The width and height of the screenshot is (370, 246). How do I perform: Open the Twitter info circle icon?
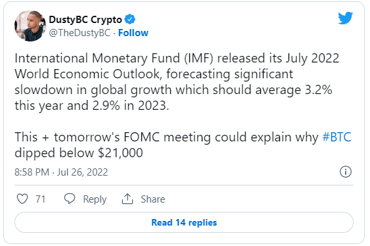(x=346, y=172)
